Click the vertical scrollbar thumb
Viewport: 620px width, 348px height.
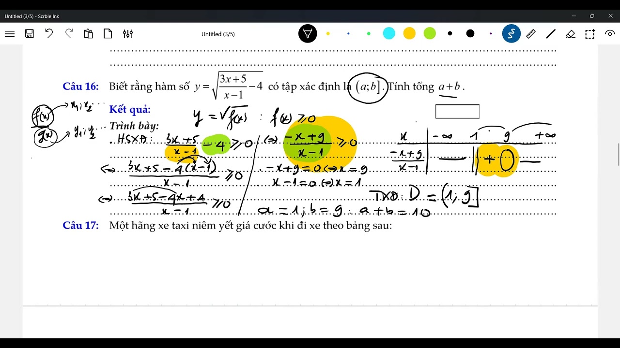(x=619, y=155)
